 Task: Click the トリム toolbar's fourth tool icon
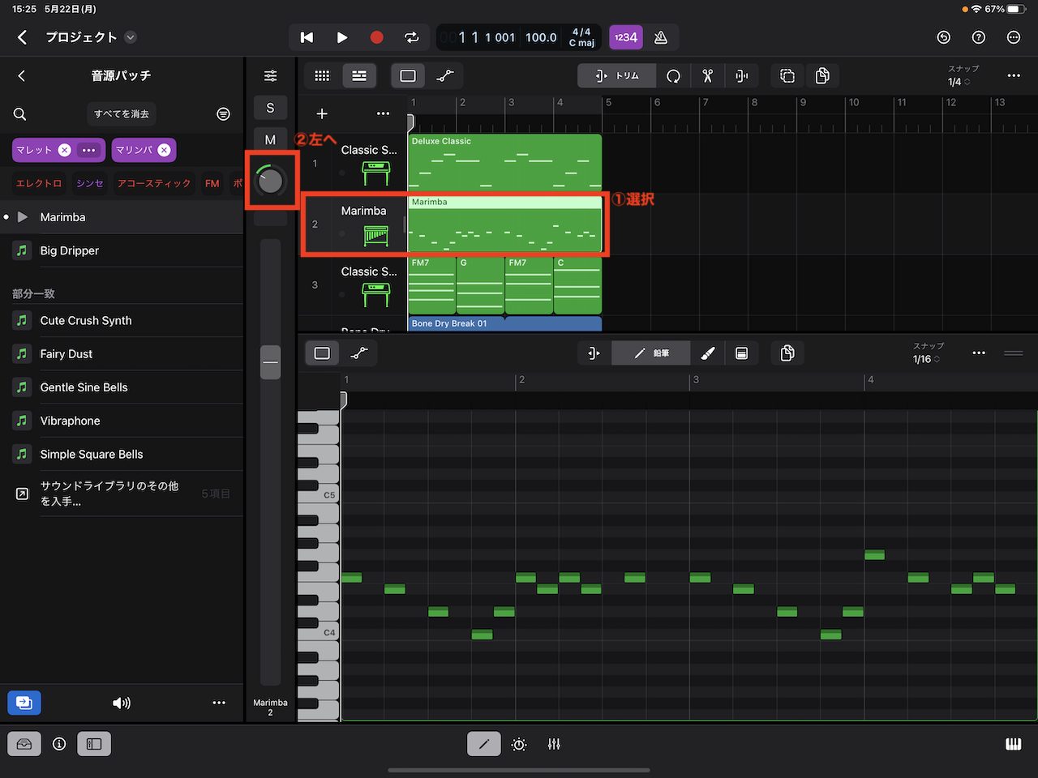(741, 75)
